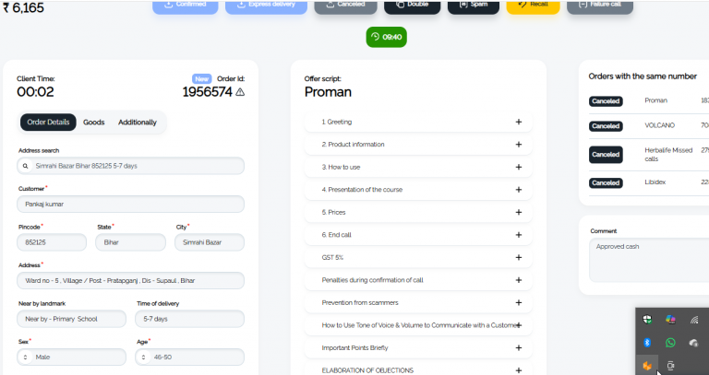Click the Failure call button
Image resolution: width=709 pixels, height=375 pixels.
coord(600,6)
